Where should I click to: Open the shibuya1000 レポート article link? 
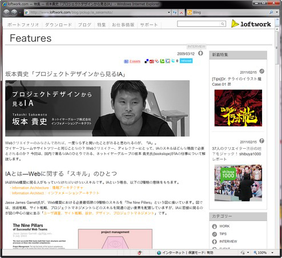pyautogui.click(x=236, y=154)
